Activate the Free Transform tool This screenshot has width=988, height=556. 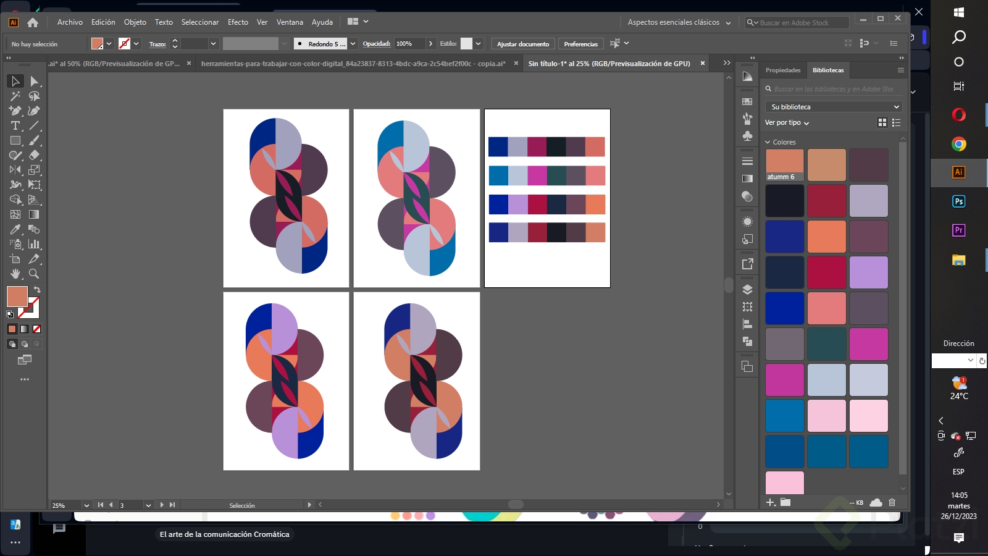coord(35,185)
